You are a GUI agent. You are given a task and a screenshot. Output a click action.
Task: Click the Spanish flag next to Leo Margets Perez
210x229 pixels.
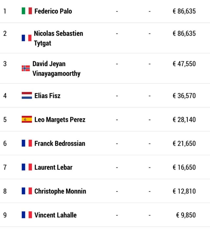pyautogui.click(x=27, y=119)
